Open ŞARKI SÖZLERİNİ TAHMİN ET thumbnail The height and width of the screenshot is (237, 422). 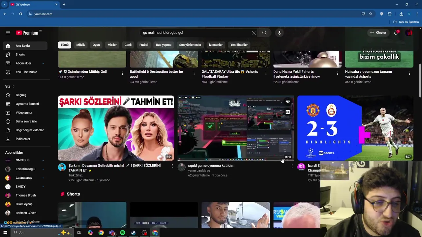(116, 128)
